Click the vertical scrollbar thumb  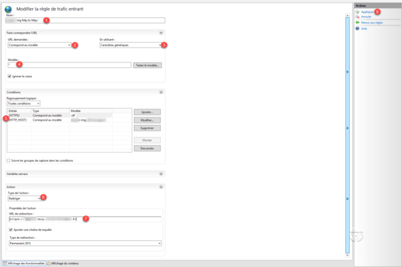click(x=347, y=136)
